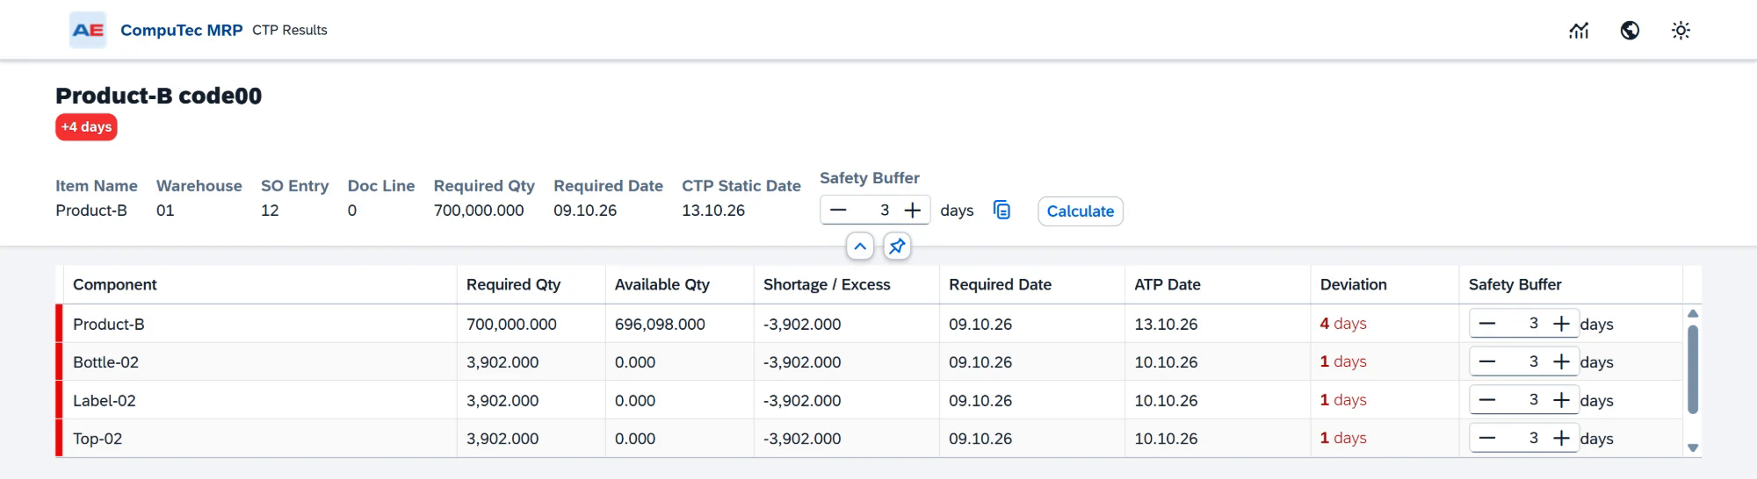Click the 4 days deviation value
The width and height of the screenshot is (1757, 479).
click(1343, 324)
